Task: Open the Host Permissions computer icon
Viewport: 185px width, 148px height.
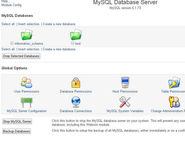Action: 125,83
